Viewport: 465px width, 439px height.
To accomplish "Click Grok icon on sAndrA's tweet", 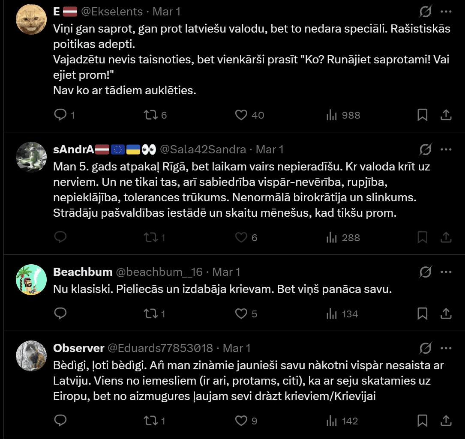I will [425, 149].
